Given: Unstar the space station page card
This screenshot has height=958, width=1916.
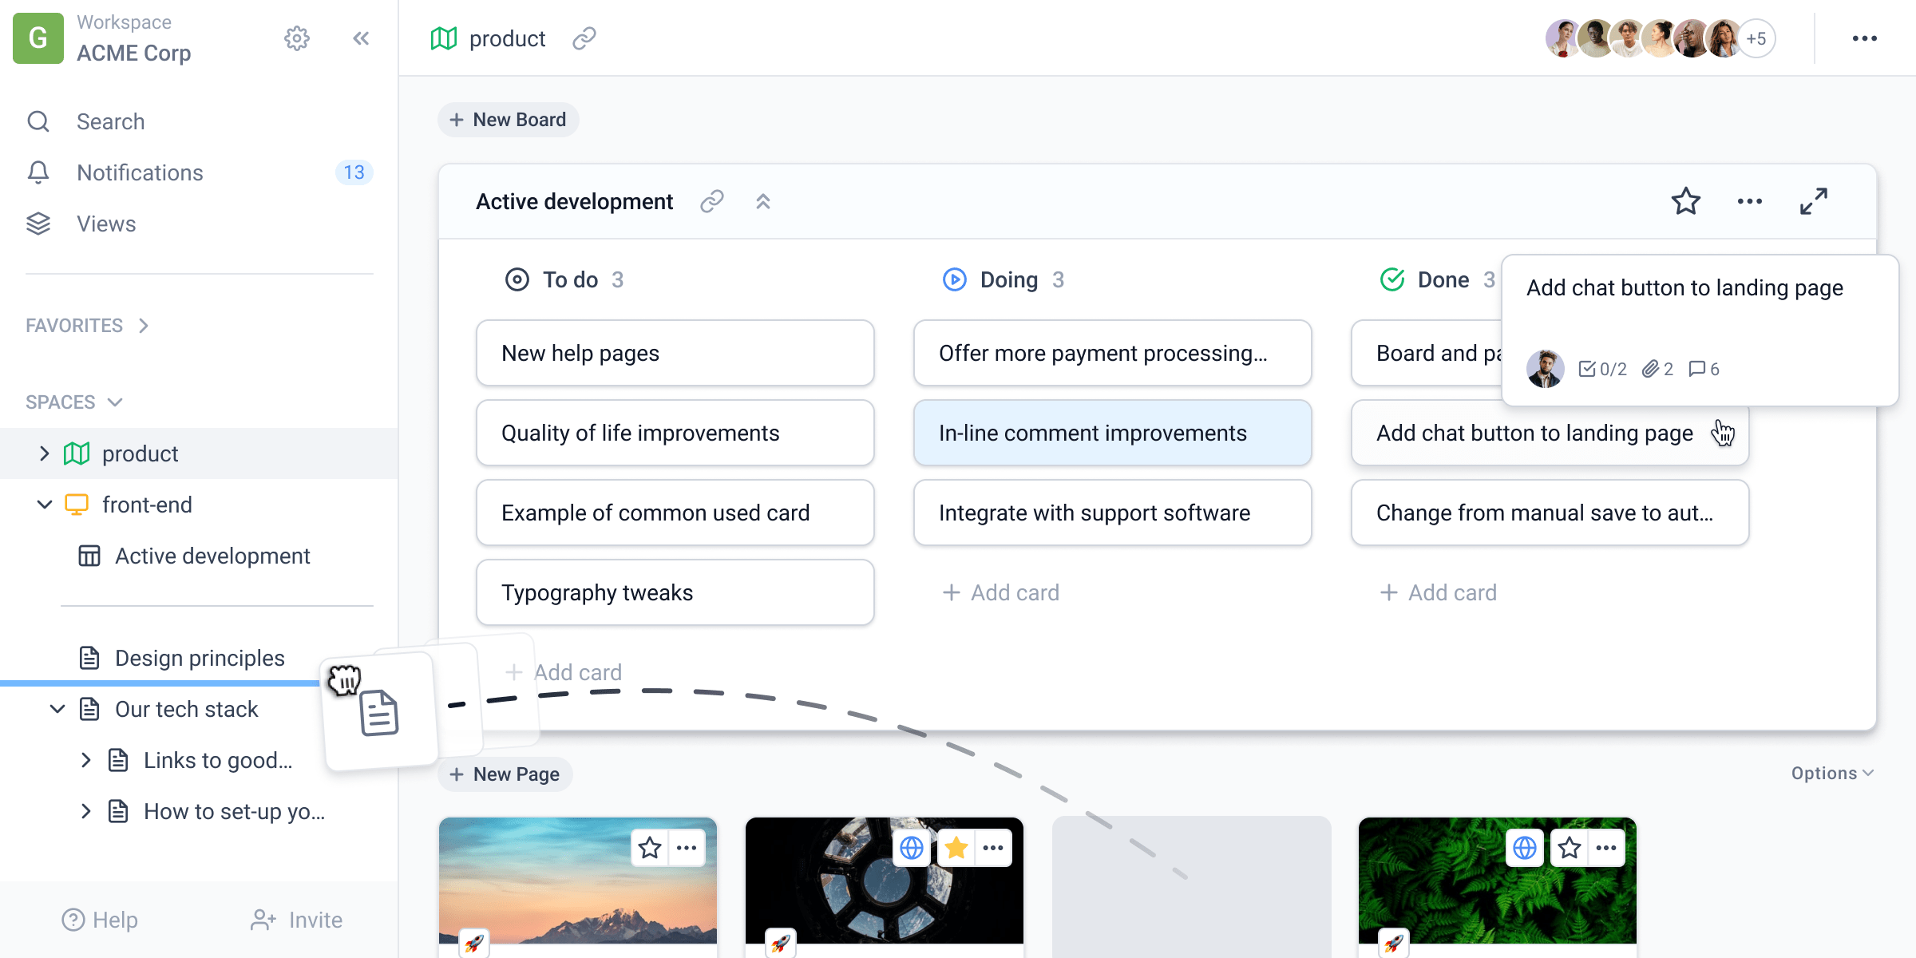Looking at the screenshot, I should coord(956,848).
